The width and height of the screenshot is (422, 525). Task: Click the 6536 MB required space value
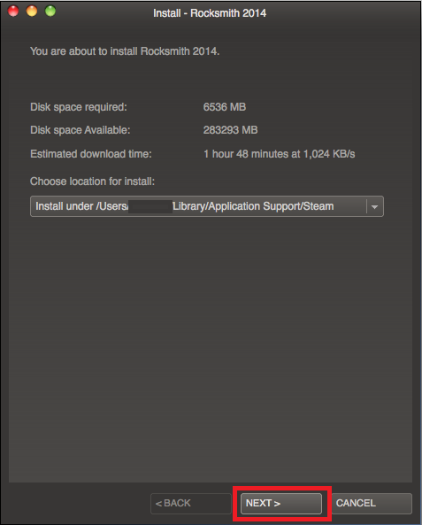[x=225, y=107]
